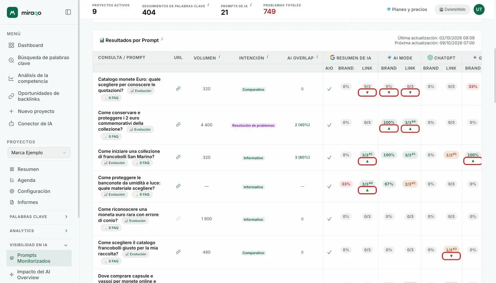496x283 pixels.
Task: Click the info icon next to Resultados por Prompt
Action: (x=162, y=39)
